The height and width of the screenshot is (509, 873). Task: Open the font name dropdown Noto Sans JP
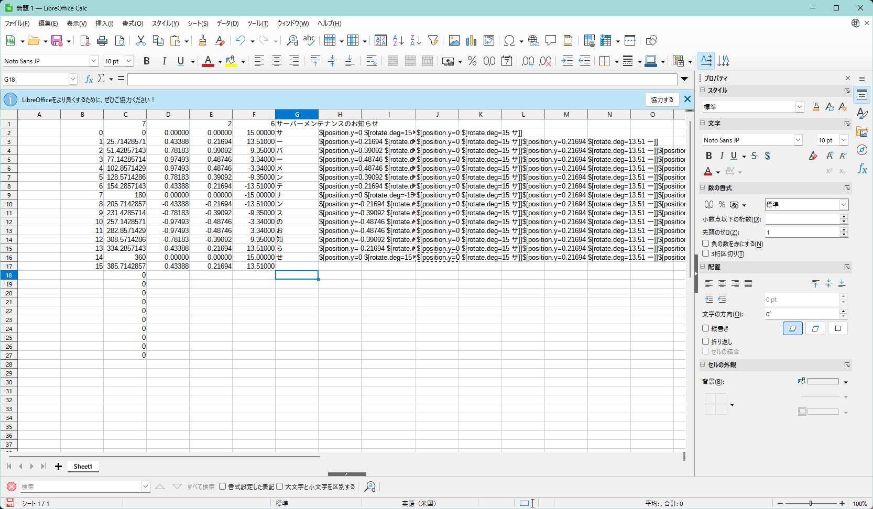click(94, 61)
